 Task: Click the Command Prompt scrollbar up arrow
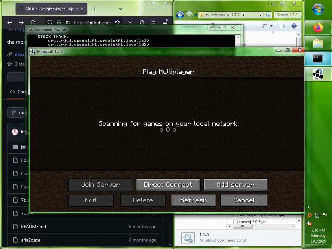[238, 38]
